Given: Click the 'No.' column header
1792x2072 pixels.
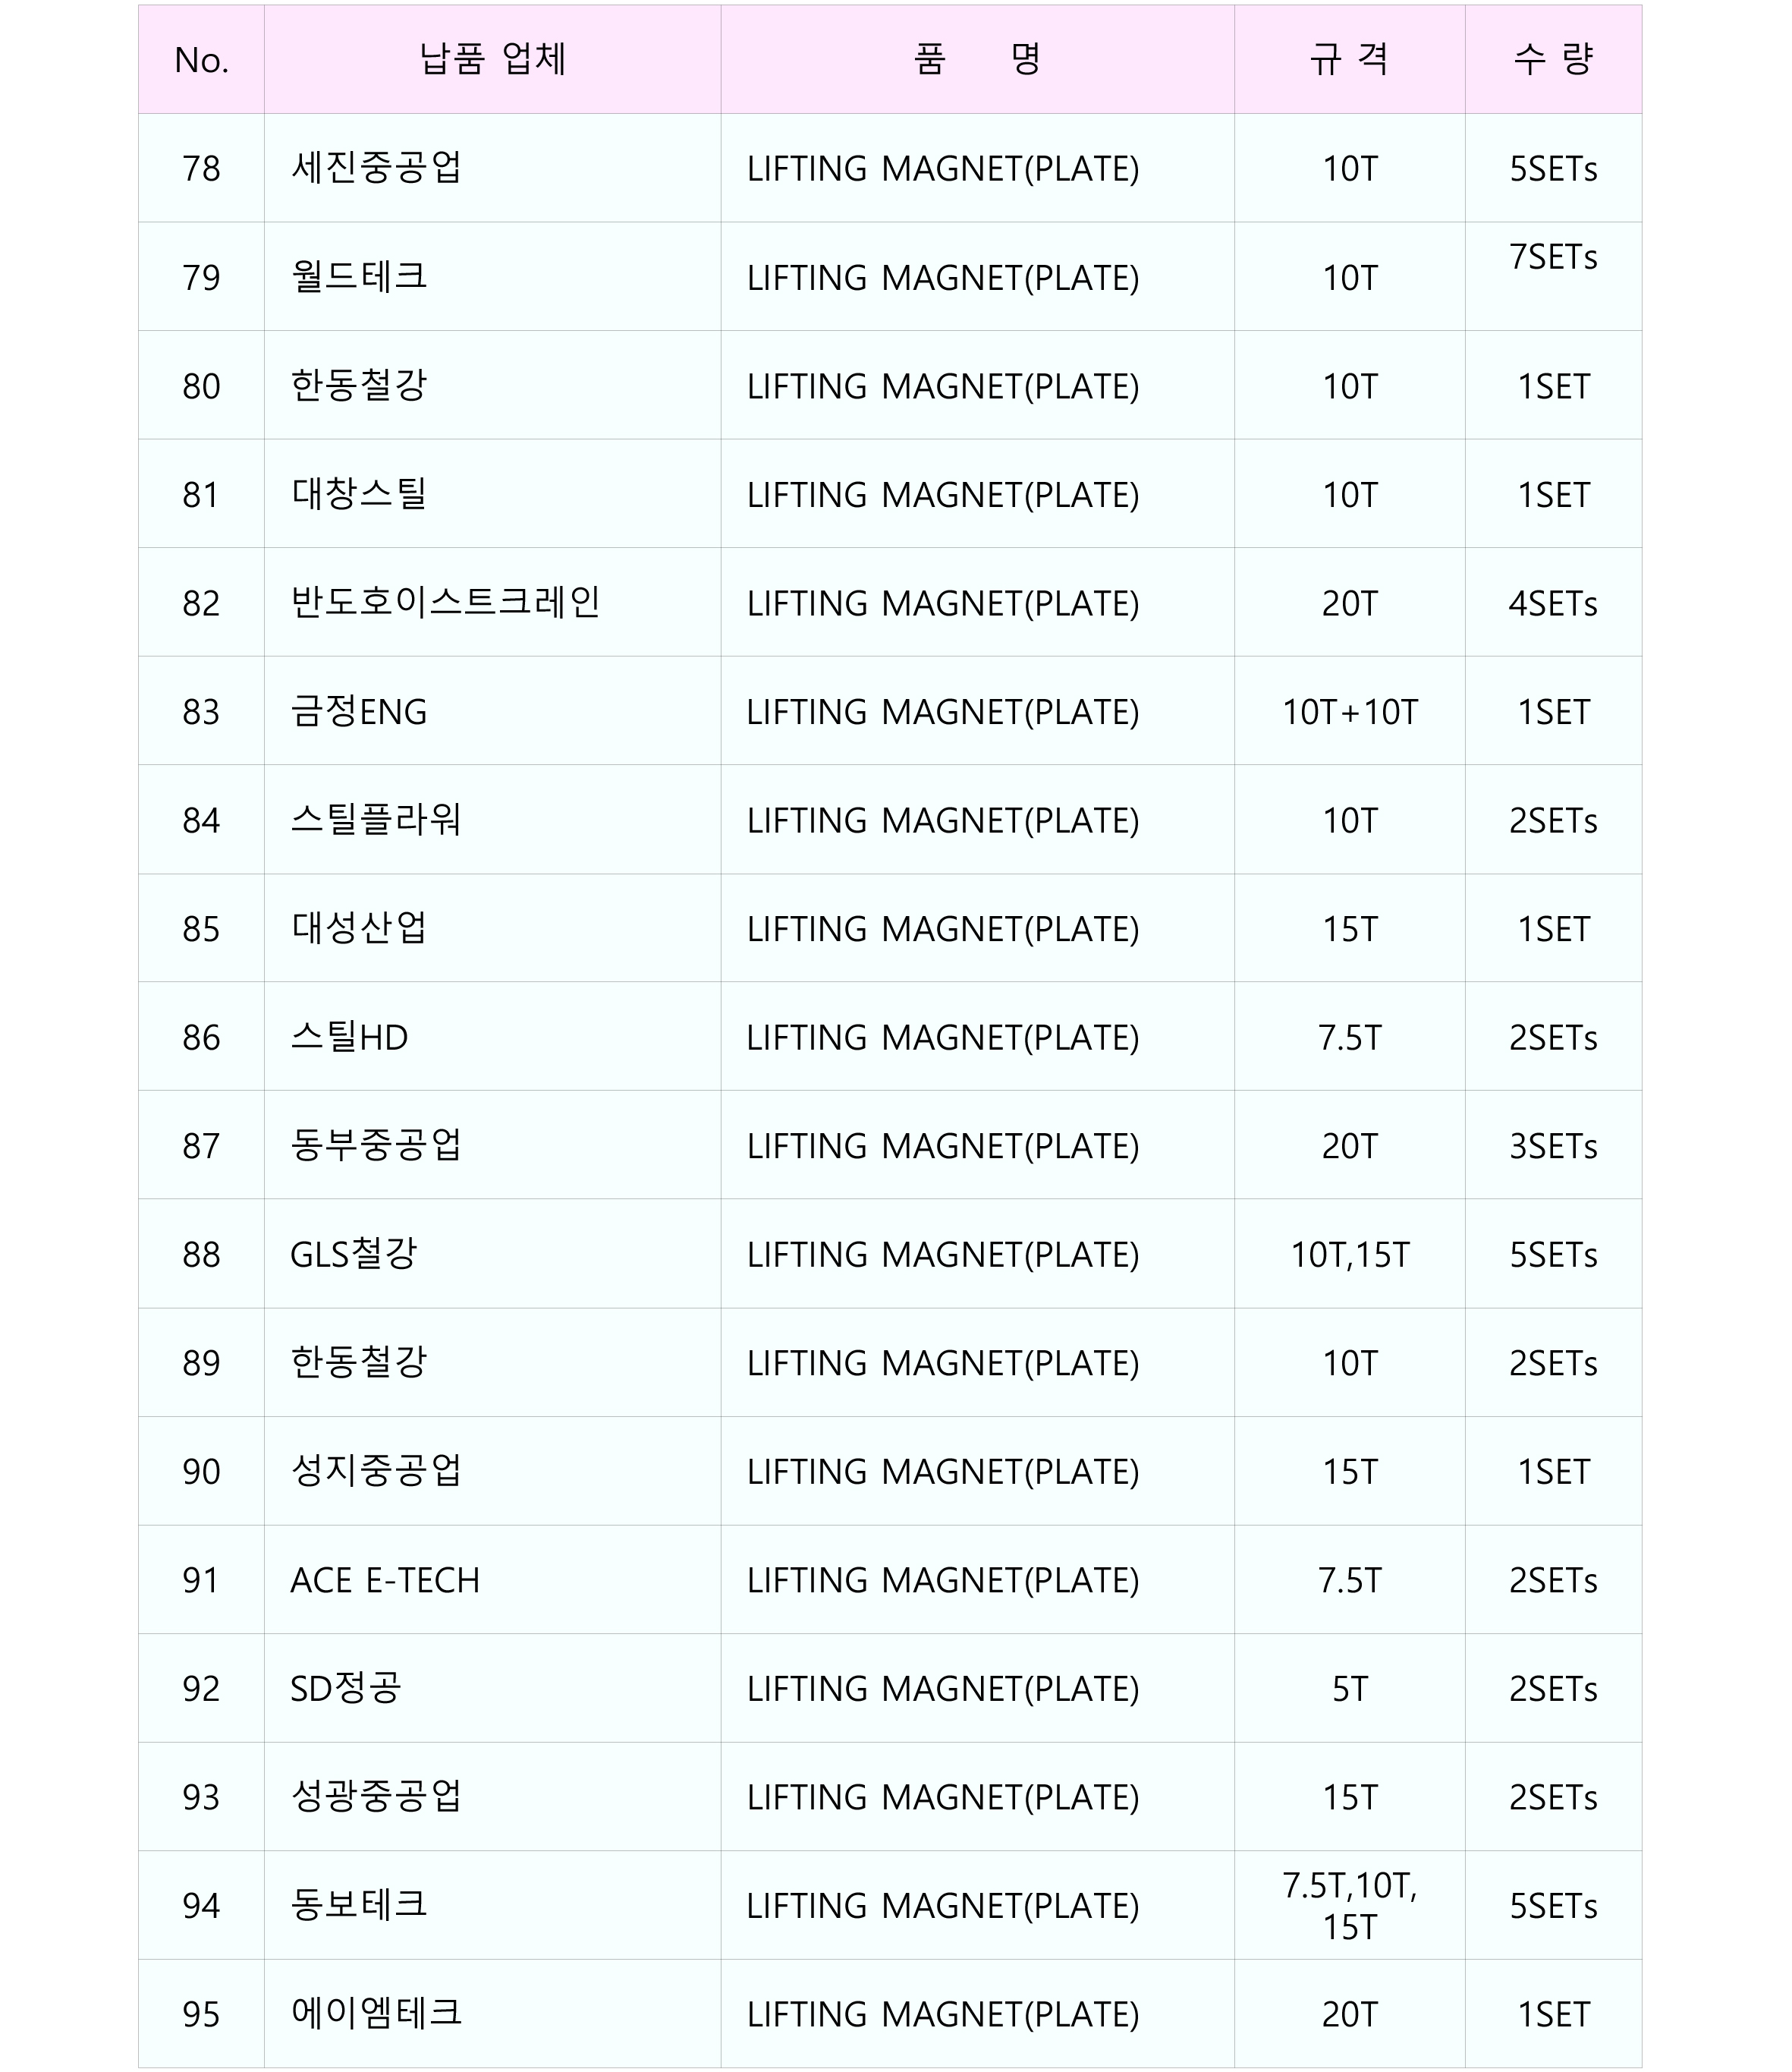Looking at the screenshot, I should (x=201, y=60).
